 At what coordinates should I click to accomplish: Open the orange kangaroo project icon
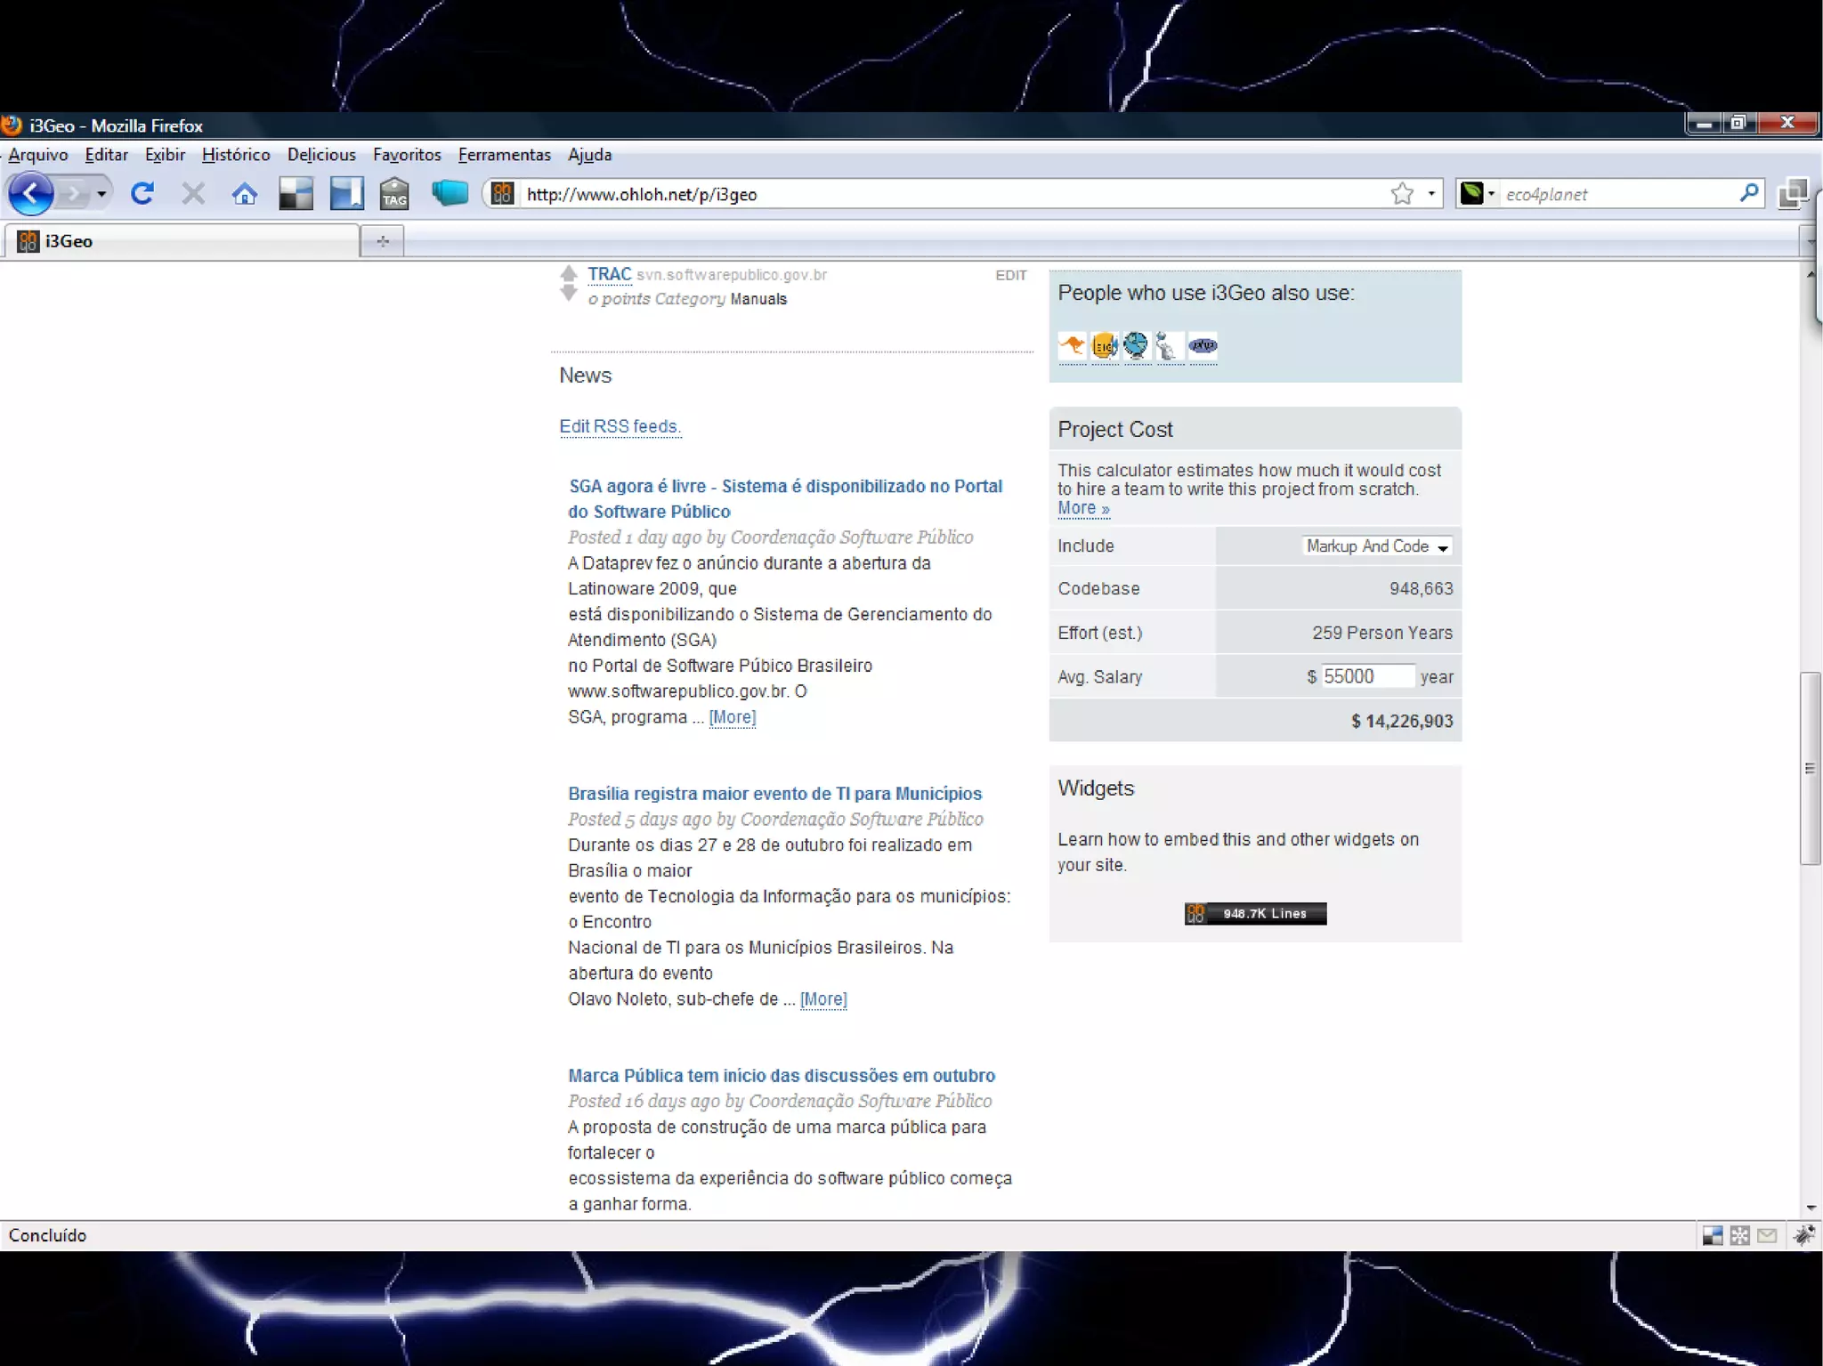(1072, 345)
